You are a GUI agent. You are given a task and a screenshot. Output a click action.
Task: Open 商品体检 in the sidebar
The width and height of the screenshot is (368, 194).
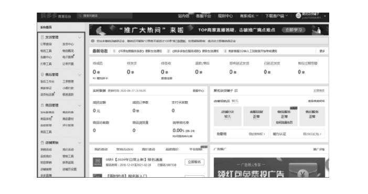point(46,119)
